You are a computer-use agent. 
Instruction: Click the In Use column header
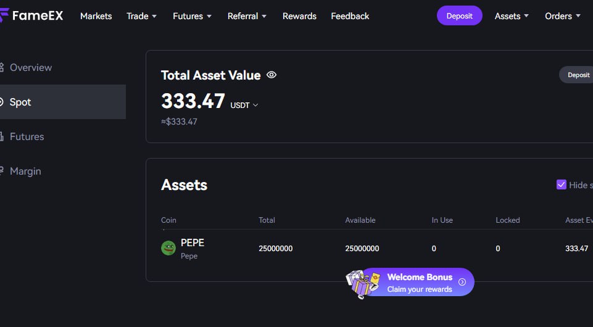(x=442, y=220)
